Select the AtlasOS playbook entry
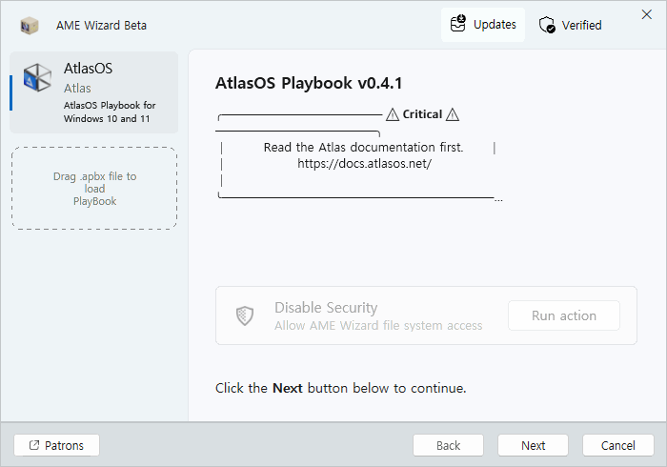The height and width of the screenshot is (467, 667). 94,92
